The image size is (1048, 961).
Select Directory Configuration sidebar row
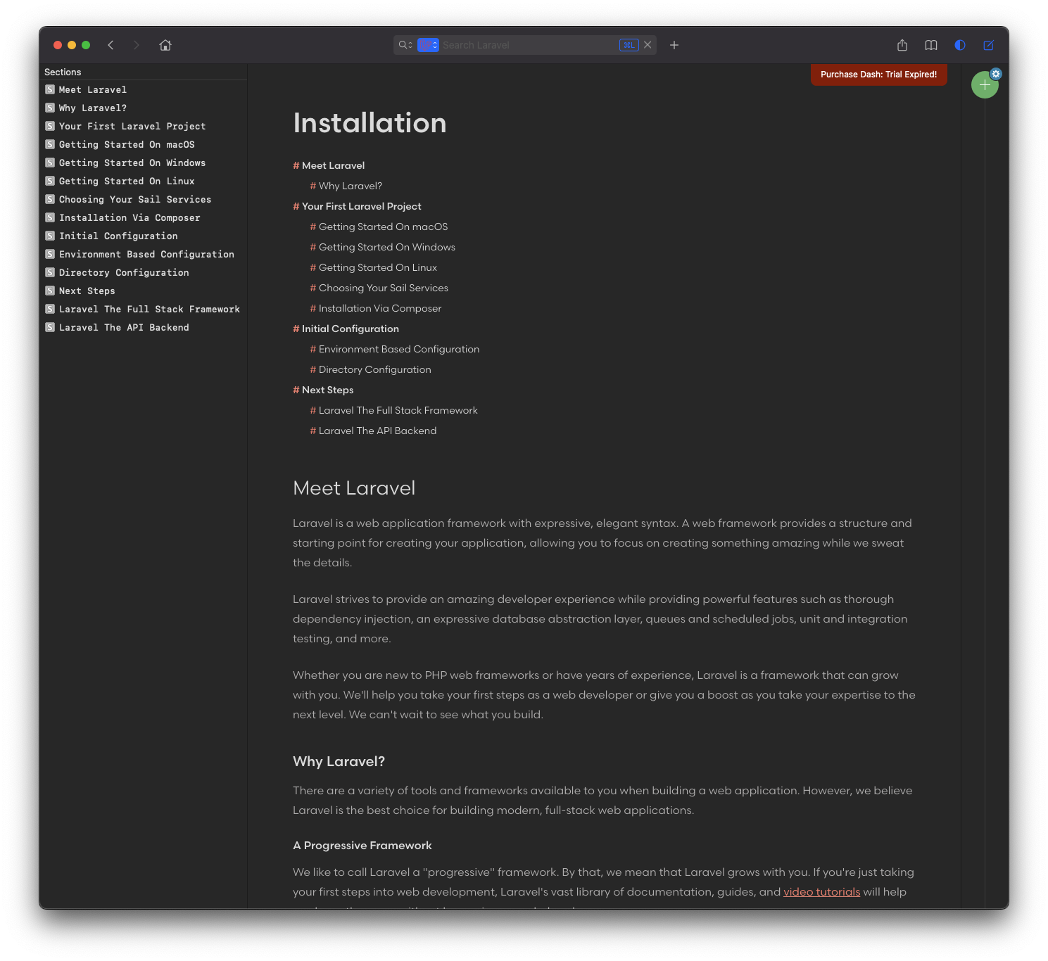[144, 273]
